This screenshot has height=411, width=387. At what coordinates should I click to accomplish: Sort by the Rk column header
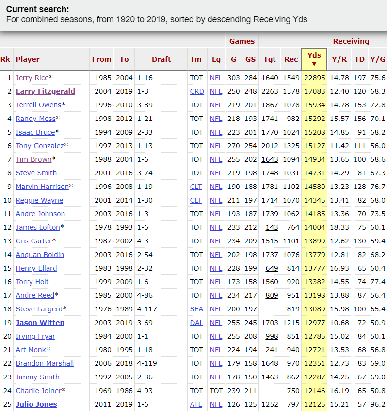(x=5, y=59)
